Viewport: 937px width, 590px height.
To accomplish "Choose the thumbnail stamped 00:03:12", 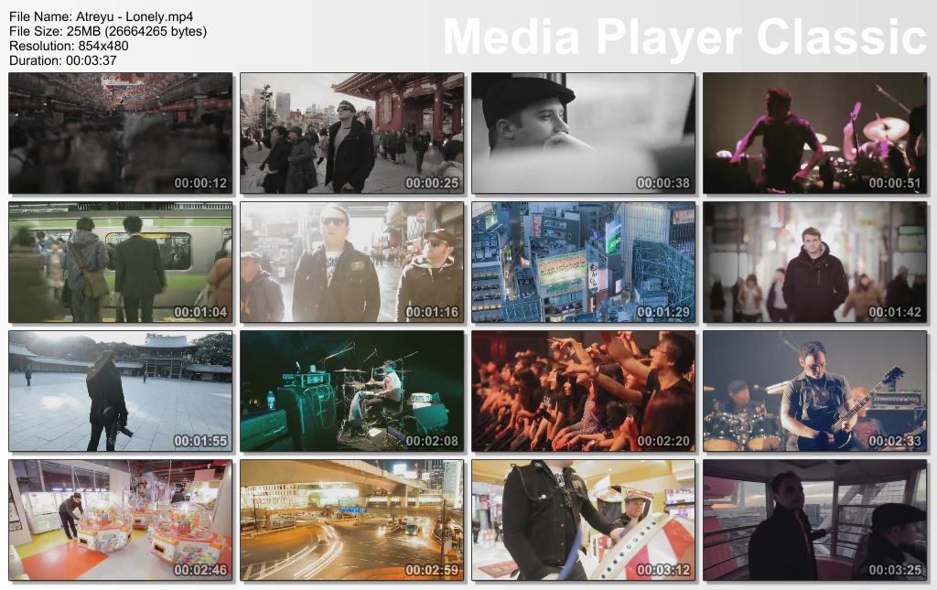I will click(583, 520).
